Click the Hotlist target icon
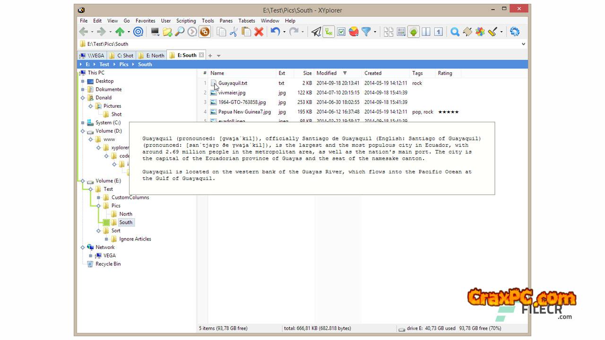This screenshot has height=340, width=605. (138, 32)
